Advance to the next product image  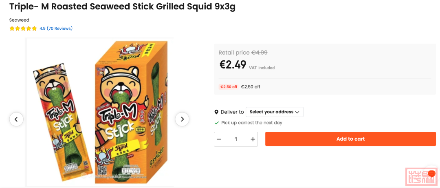(x=182, y=119)
